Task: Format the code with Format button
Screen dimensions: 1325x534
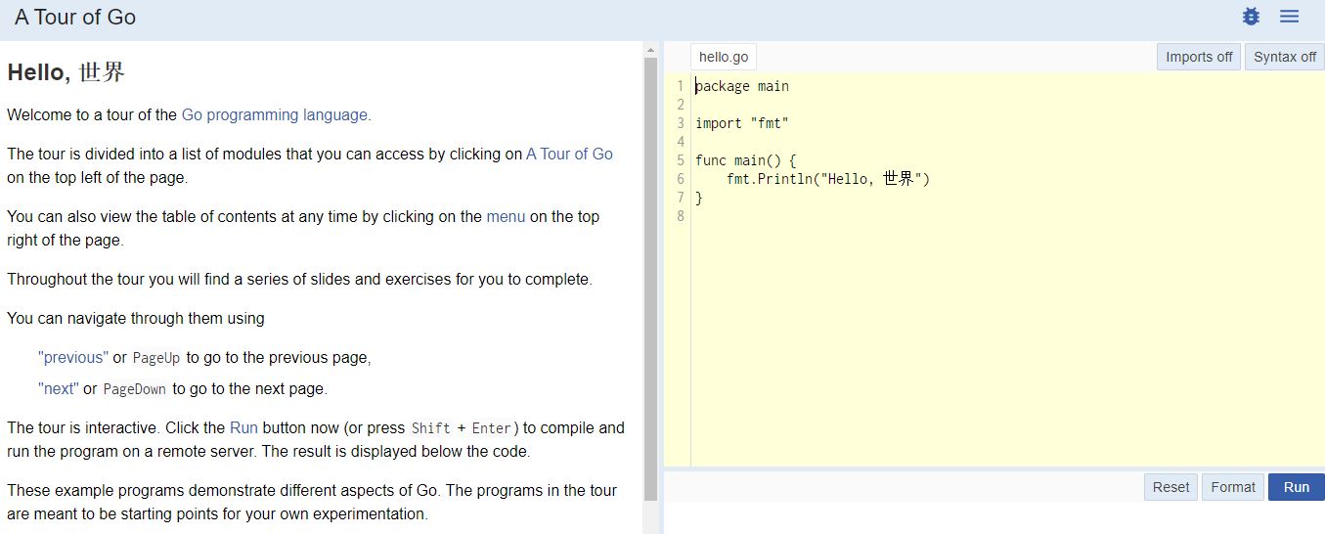Action: click(x=1233, y=487)
